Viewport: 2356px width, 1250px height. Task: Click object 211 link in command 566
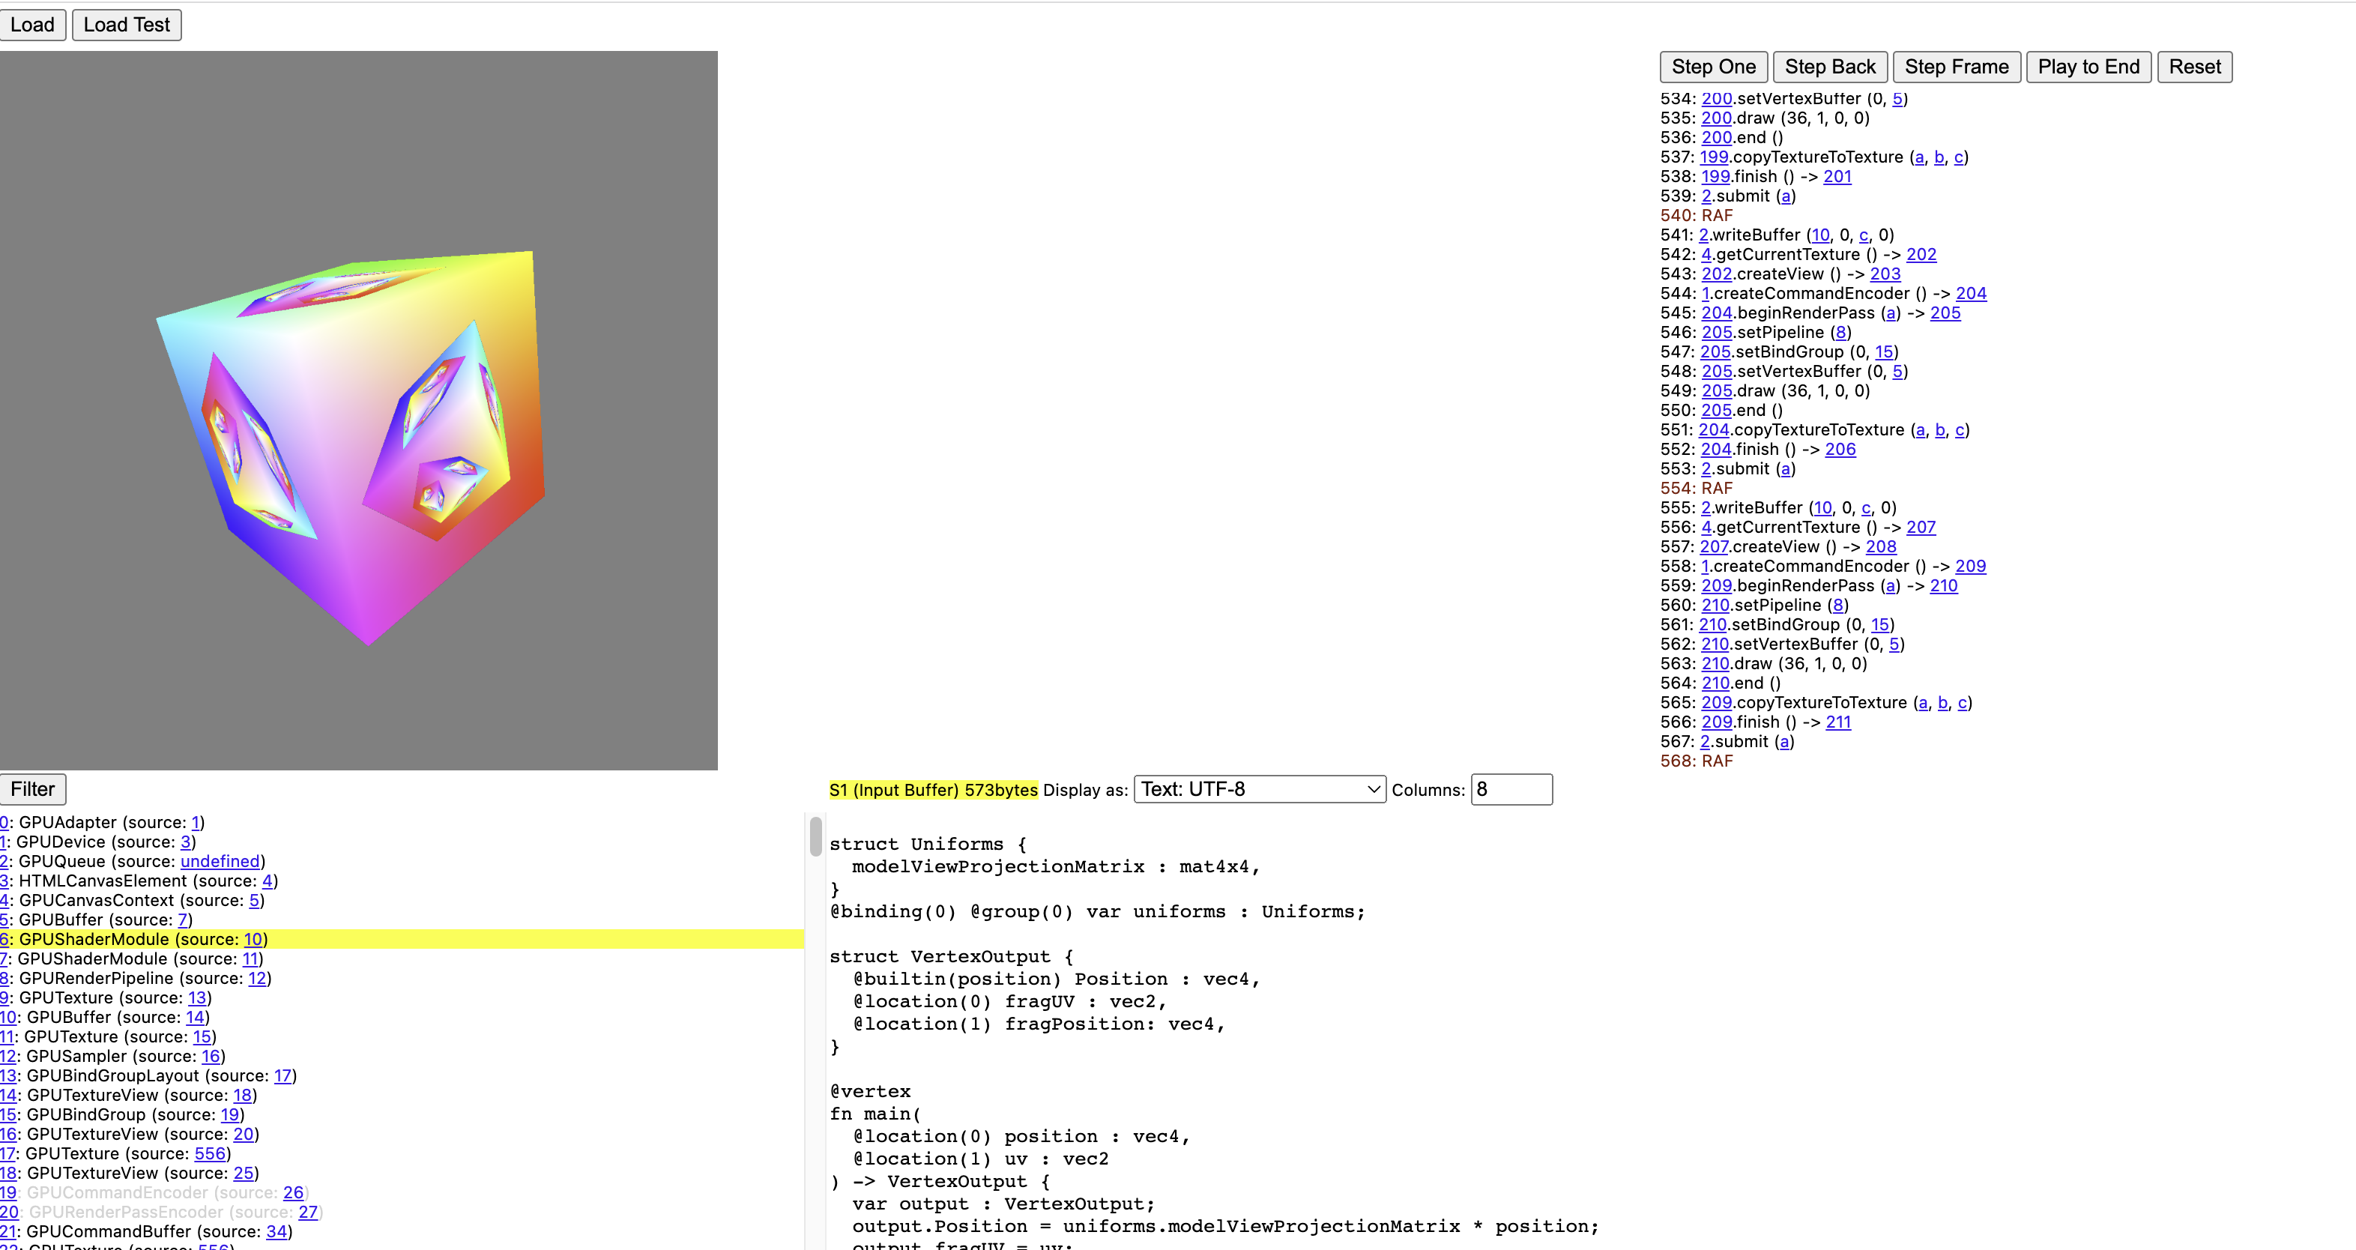(x=1837, y=722)
